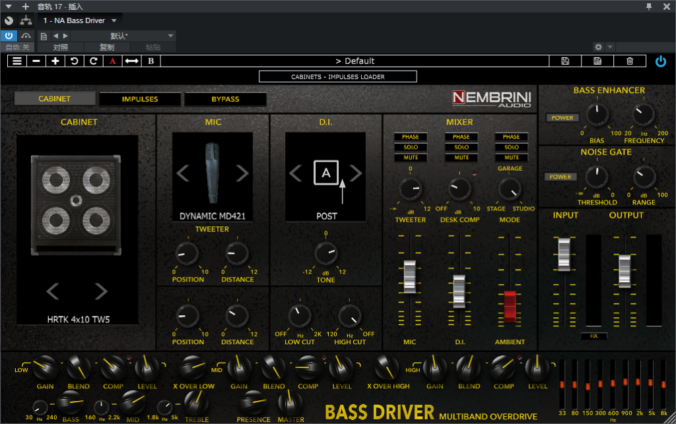Open the Default preset selector
Viewport: 676px width, 424px height.
tap(355, 61)
